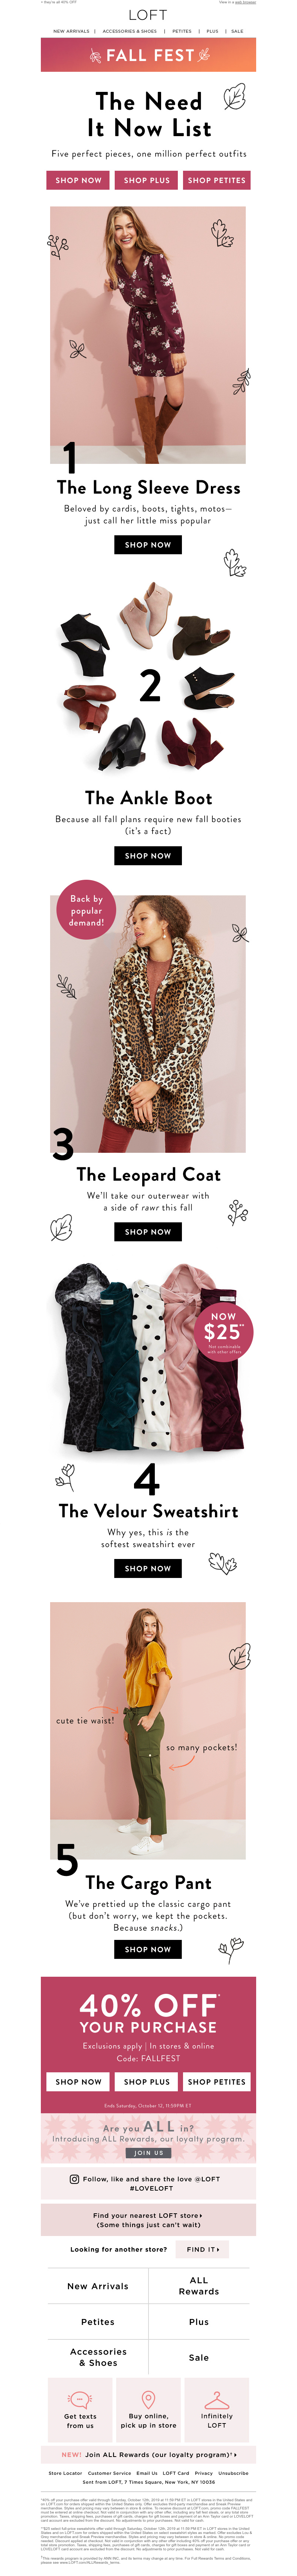The image size is (297, 2576).
Task: Click the location pin icon for in-store pickup
Action: tap(148, 2398)
